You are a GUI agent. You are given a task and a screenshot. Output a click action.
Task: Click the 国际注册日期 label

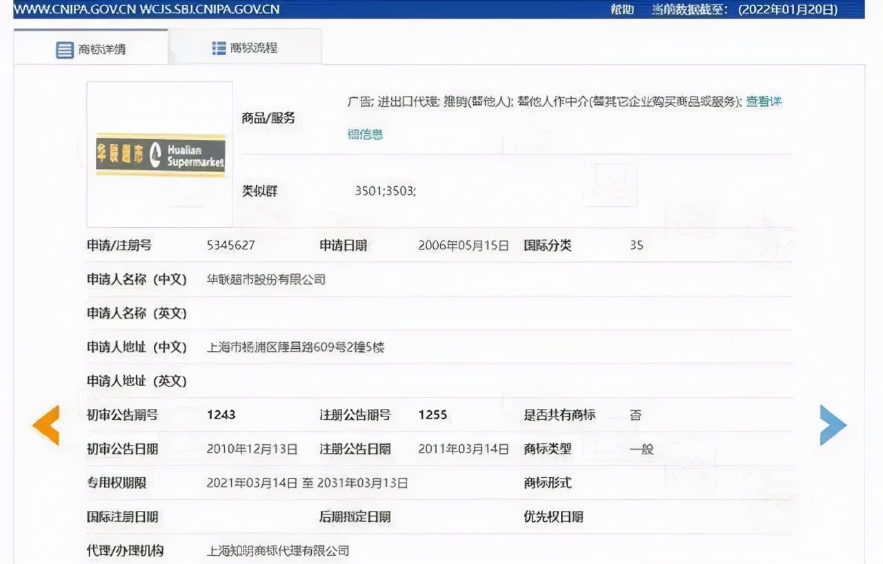(123, 516)
